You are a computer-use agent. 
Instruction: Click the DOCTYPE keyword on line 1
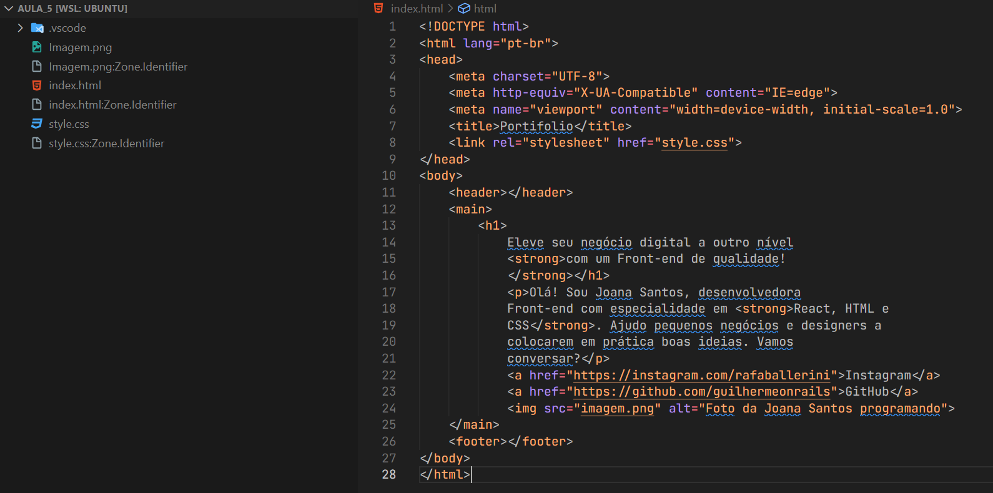point(459,26)
